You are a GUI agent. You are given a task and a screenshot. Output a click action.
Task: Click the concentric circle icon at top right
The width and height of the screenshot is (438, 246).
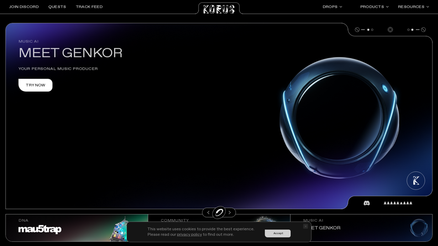[x=390, y=30]
